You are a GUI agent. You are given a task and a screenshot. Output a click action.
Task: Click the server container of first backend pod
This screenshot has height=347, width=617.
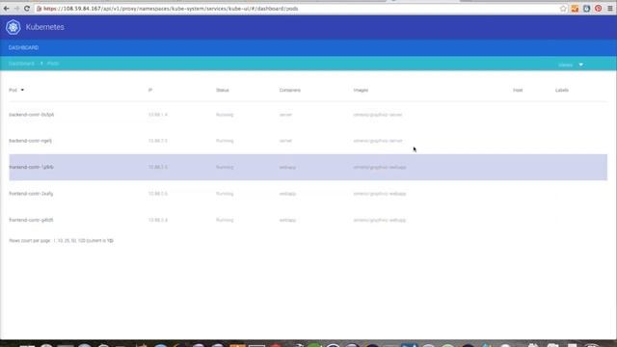[285, 115]
